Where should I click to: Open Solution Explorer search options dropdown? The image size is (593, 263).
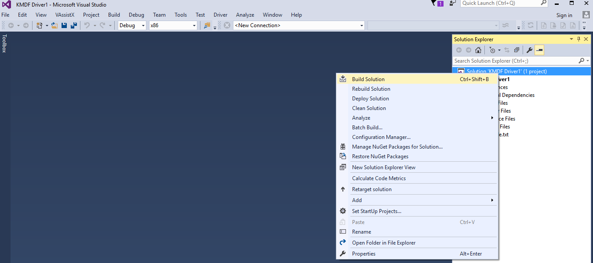[588, 61]
